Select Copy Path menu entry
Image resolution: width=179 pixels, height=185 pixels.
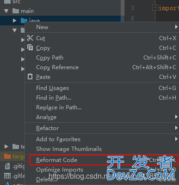[102, 58]
